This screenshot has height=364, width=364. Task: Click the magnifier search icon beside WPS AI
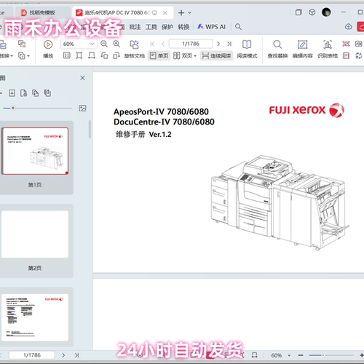point(238,27)
